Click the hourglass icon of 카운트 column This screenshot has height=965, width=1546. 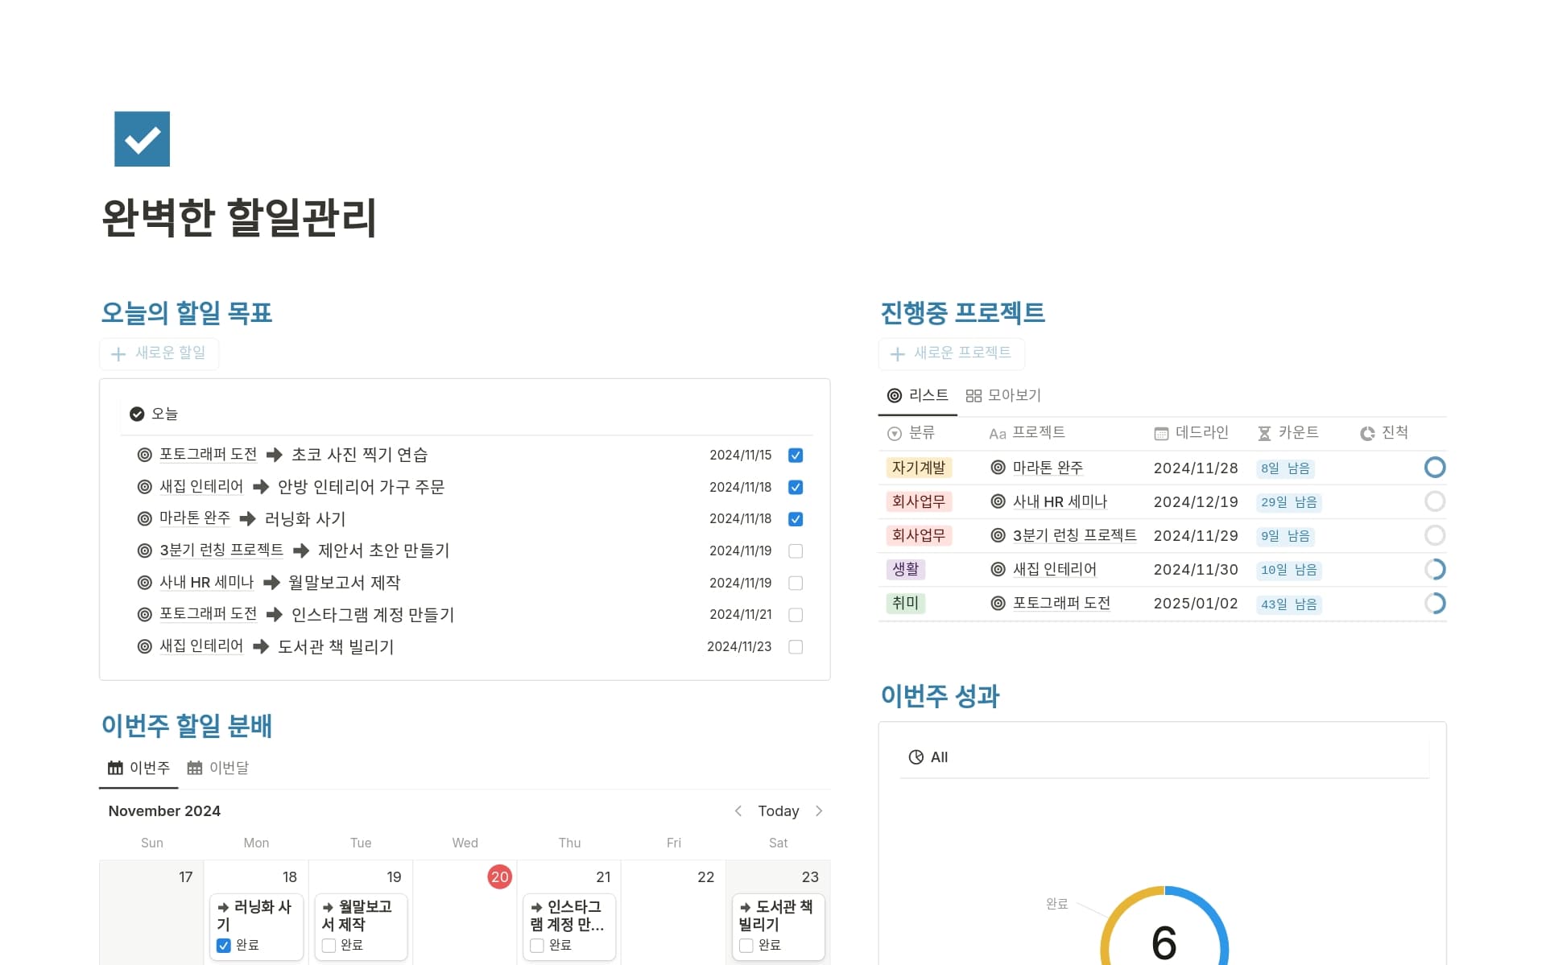1264,434
